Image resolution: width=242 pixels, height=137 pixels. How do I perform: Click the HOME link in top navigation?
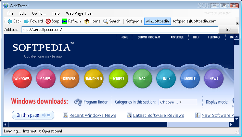pos(124,37)
